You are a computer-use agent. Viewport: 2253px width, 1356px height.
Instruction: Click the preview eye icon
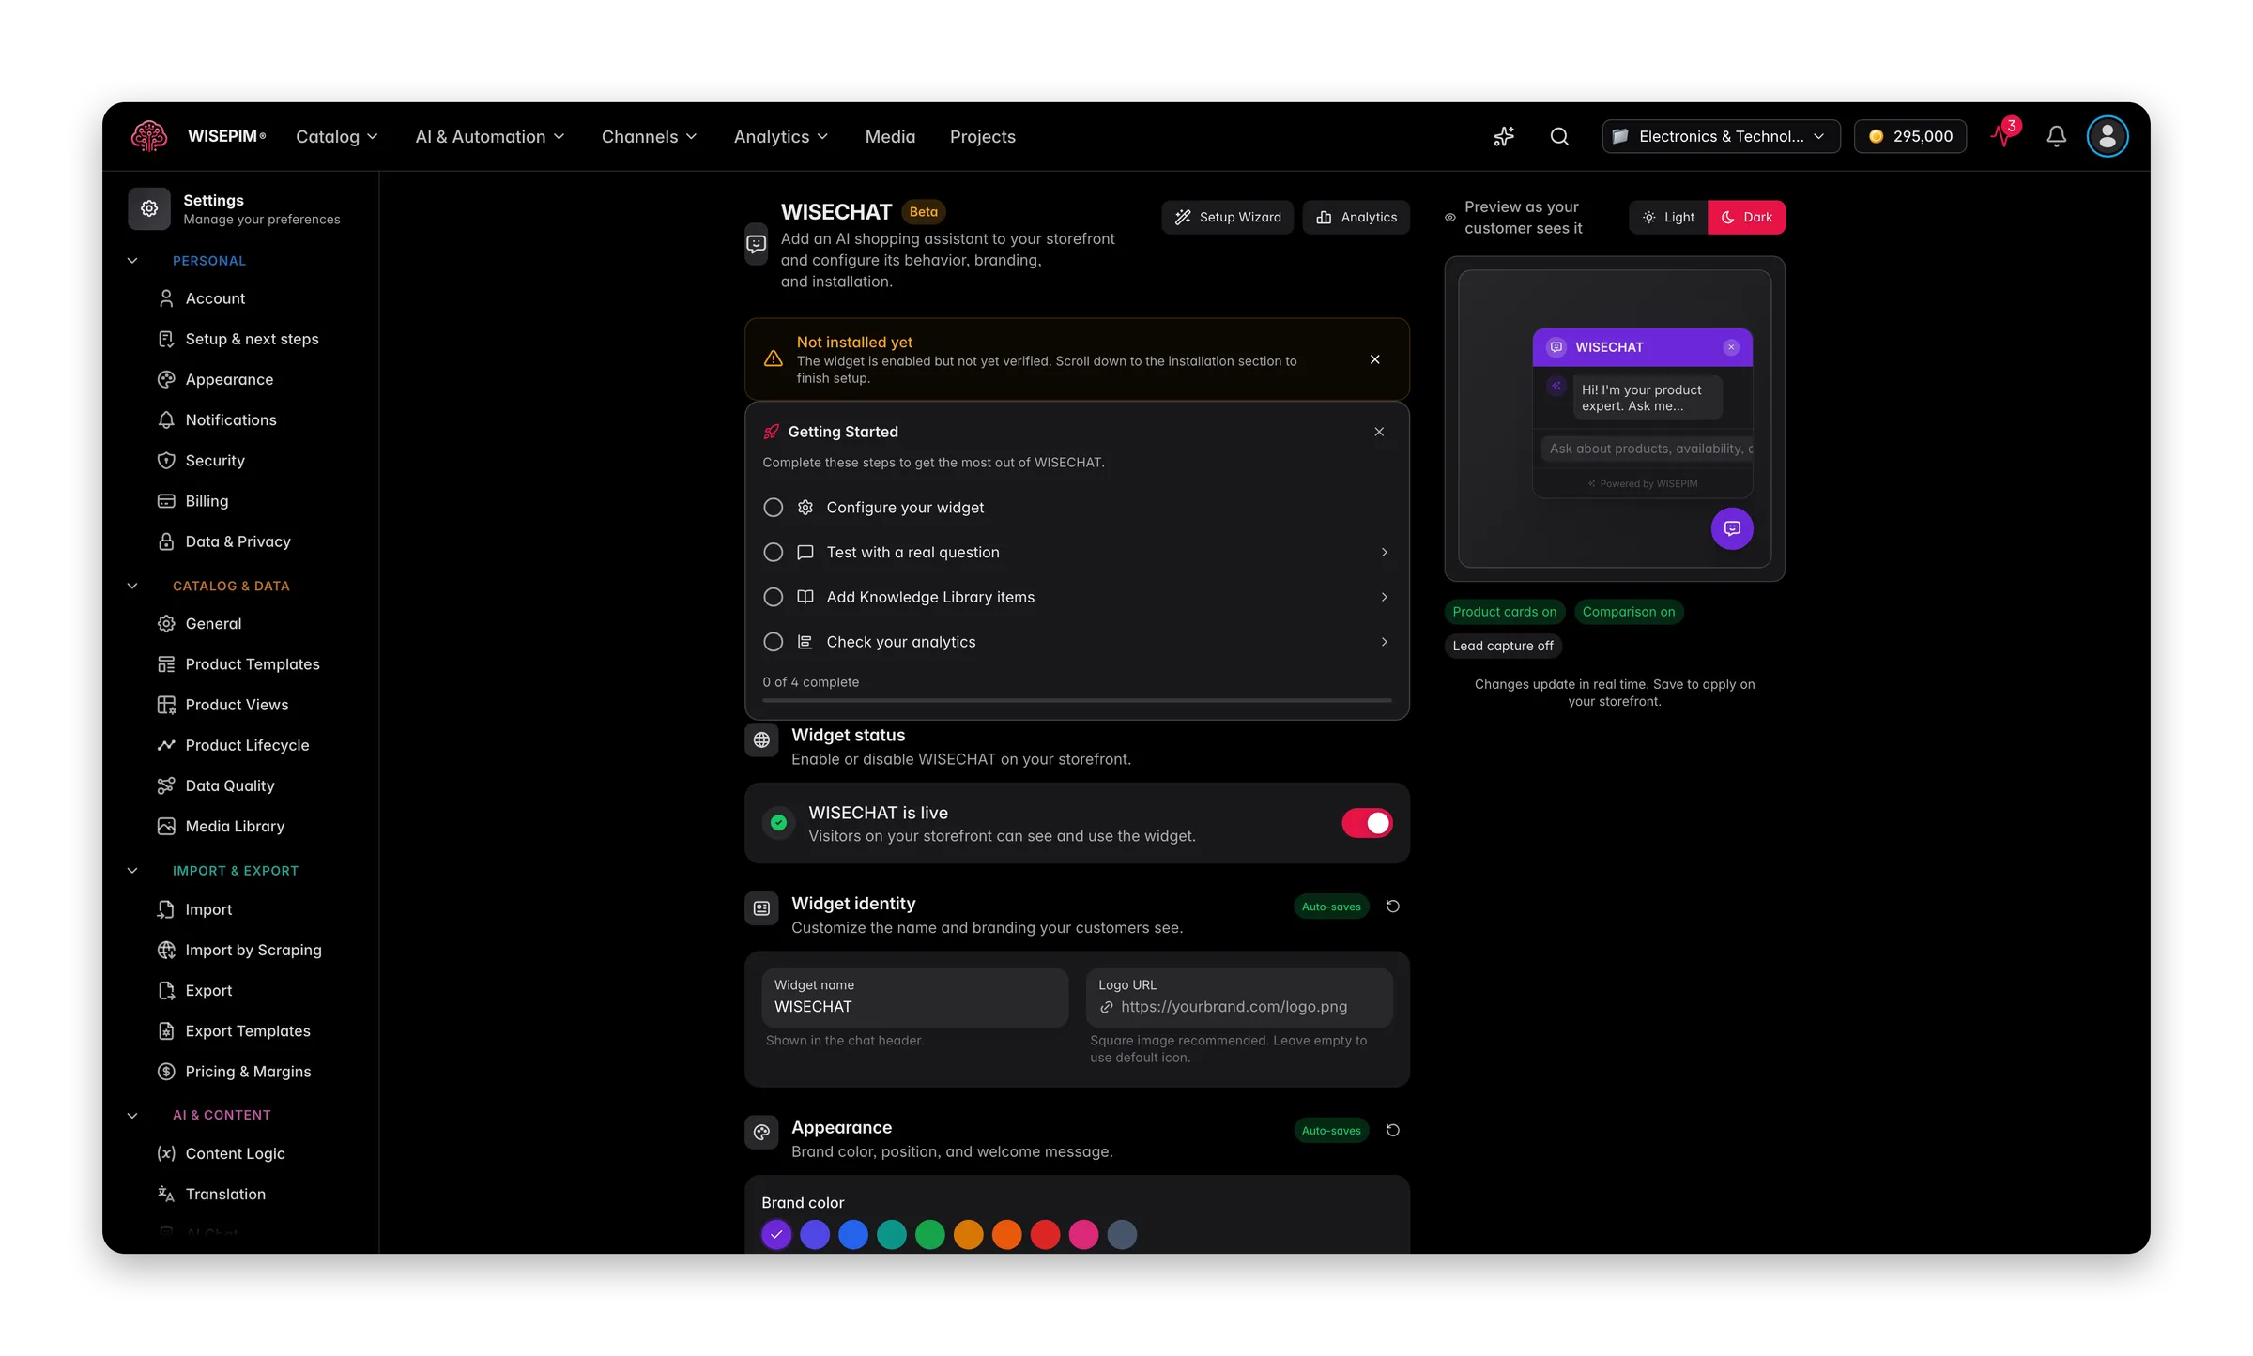1450,218
